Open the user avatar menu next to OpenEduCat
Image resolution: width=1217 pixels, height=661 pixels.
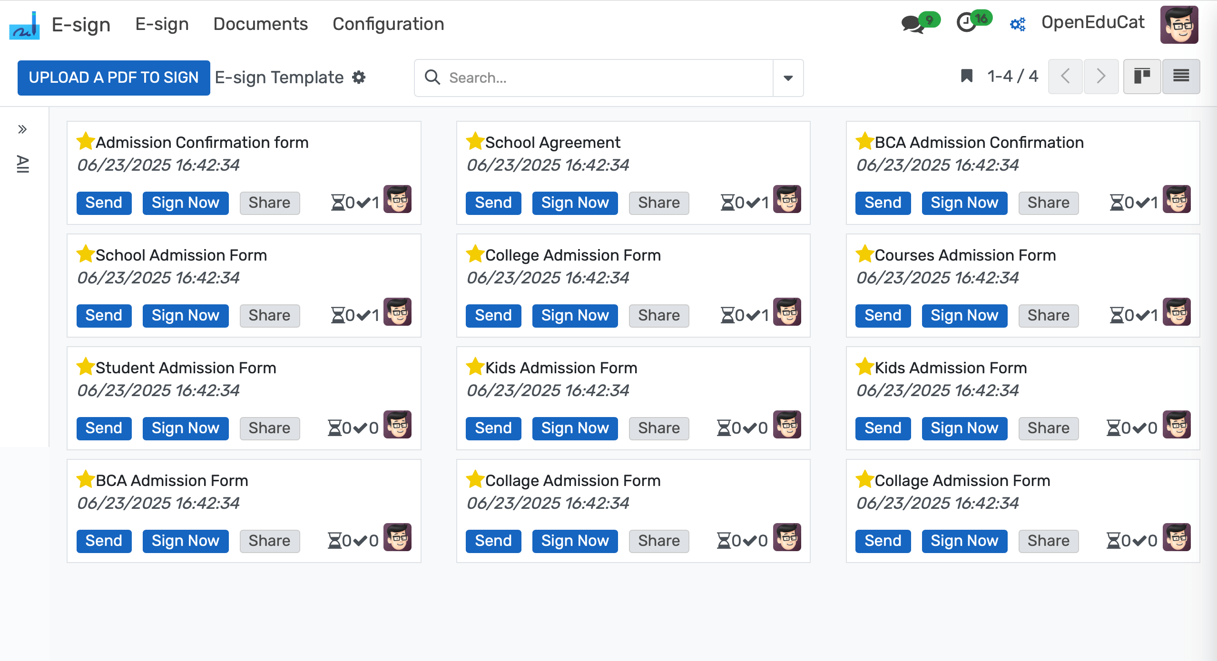(x=1180, y=25)
